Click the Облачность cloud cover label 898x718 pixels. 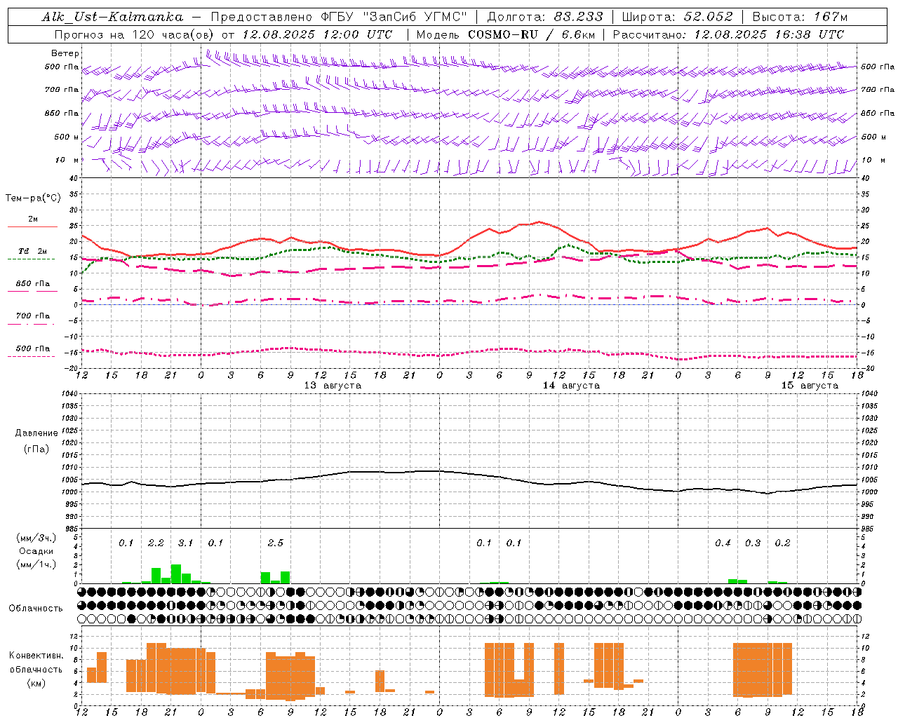click(x=36, y=609)
